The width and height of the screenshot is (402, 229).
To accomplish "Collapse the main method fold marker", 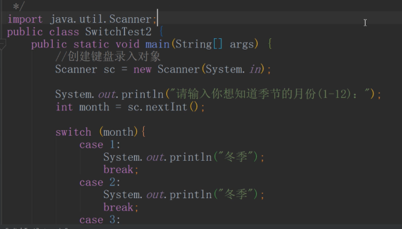I will [x=2, y=45].
